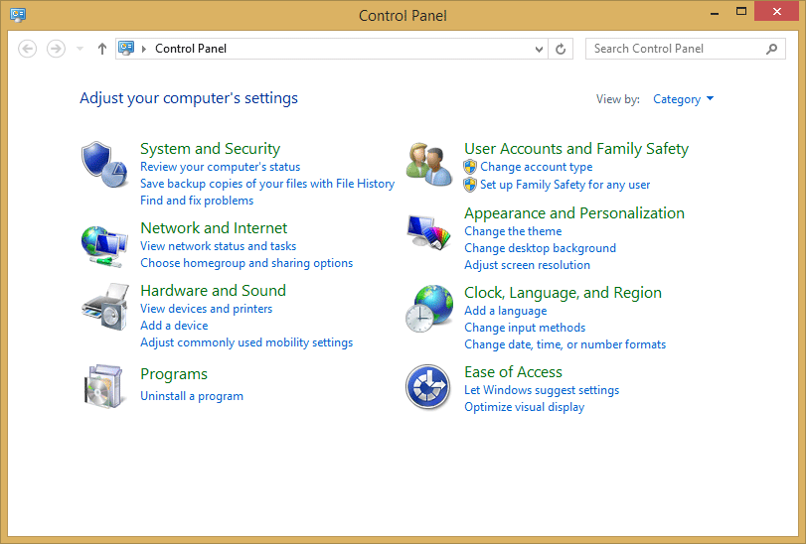Open the System and Security shield icon
This screenshot has height=544, width=806.
[104, 165]
